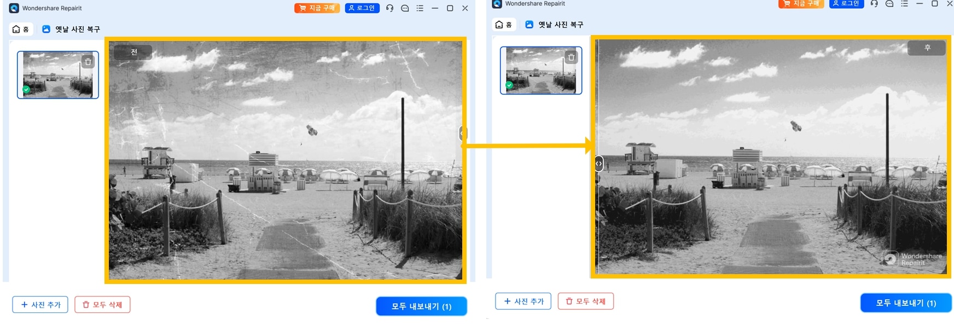Open the chat feedback icon in right window

(889, 3)
